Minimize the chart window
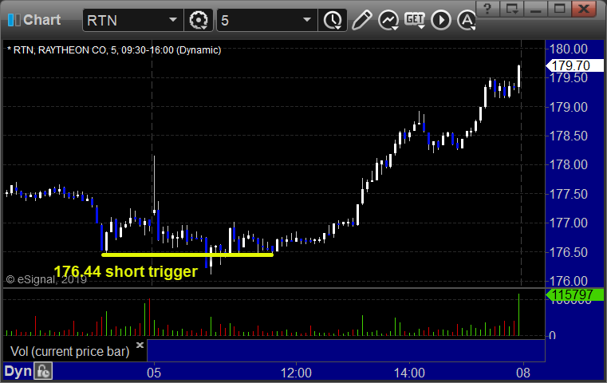This screenshot has height=383, width=607. [536, 9]
